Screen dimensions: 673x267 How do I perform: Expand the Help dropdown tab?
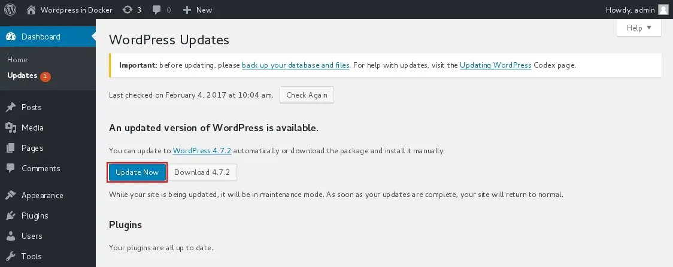pyautogui.click(x=639, y=28)
